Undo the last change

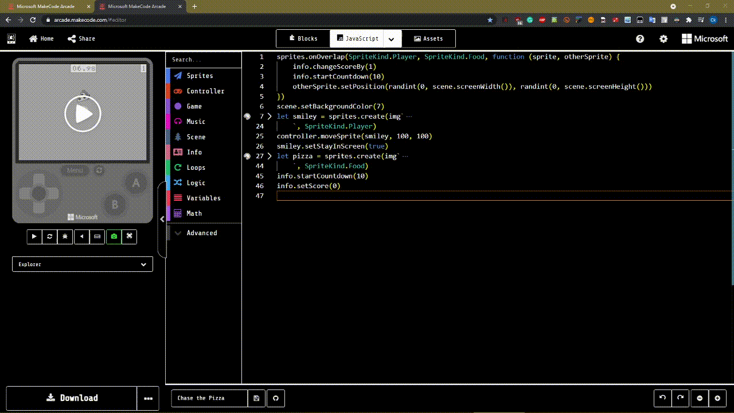pos(663,398)
